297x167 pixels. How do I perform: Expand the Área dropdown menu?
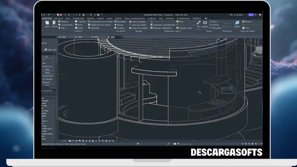[x=184, y=22]
